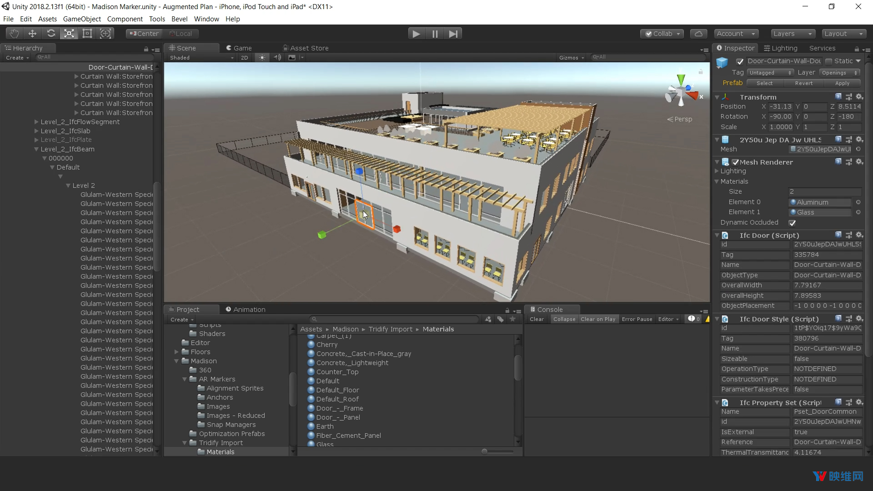Click the scene orientation gizmo
This screenshot has width=873, height=491.
(x=681, y=91)
